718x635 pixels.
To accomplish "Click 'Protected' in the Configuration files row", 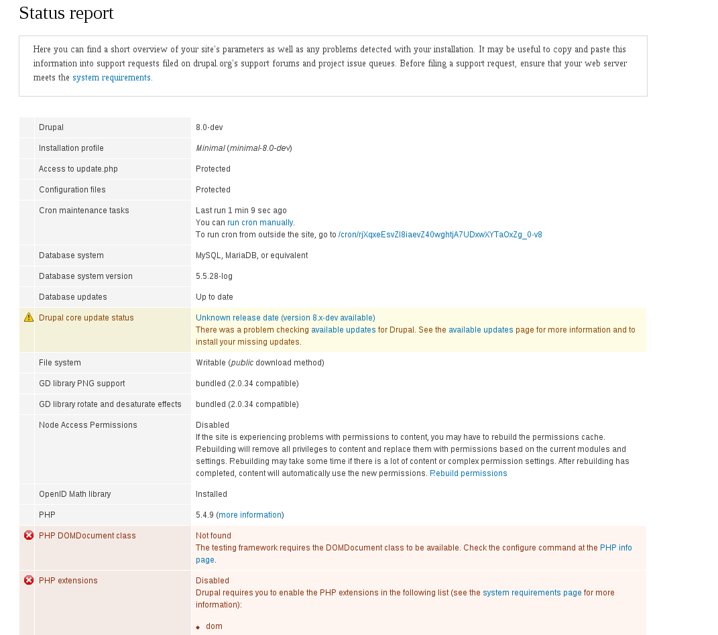I will [213, 189].
